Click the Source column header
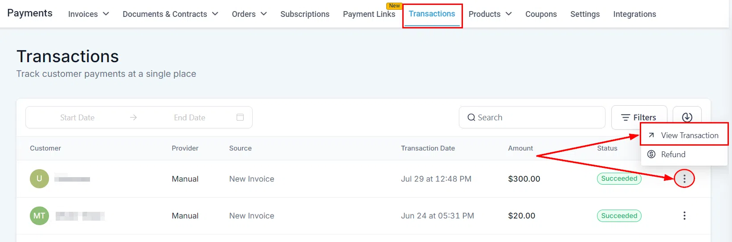 click(x=240, y=148)
